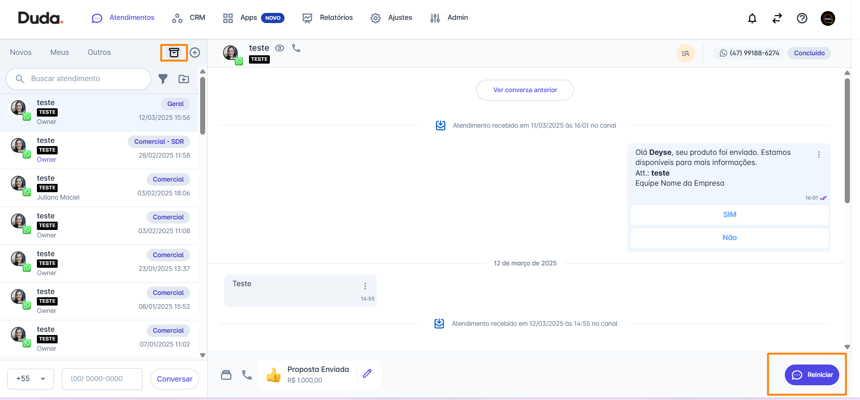Click the Conversar button
Image resolution: width=860 pixels, height=400 pixels.
pos(174,379)
